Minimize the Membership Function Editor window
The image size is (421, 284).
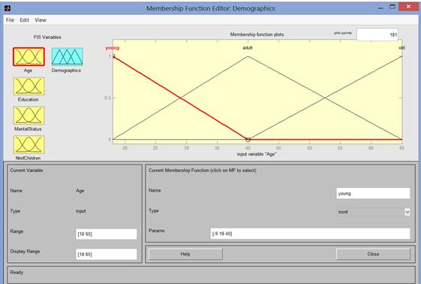[380, 8]
